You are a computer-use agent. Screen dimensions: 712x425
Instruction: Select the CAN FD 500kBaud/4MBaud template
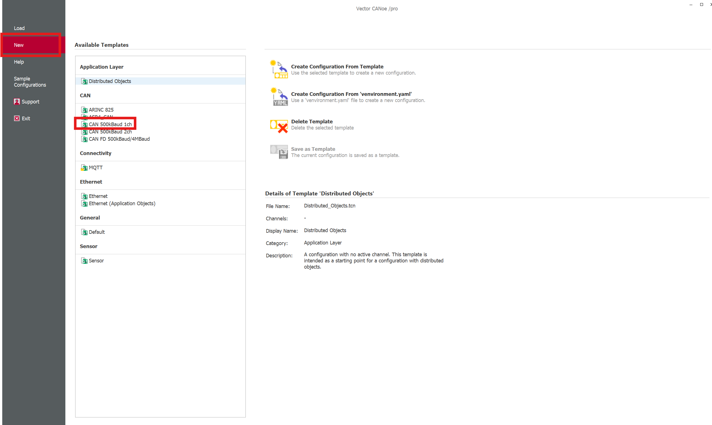[x=119, y=139]
